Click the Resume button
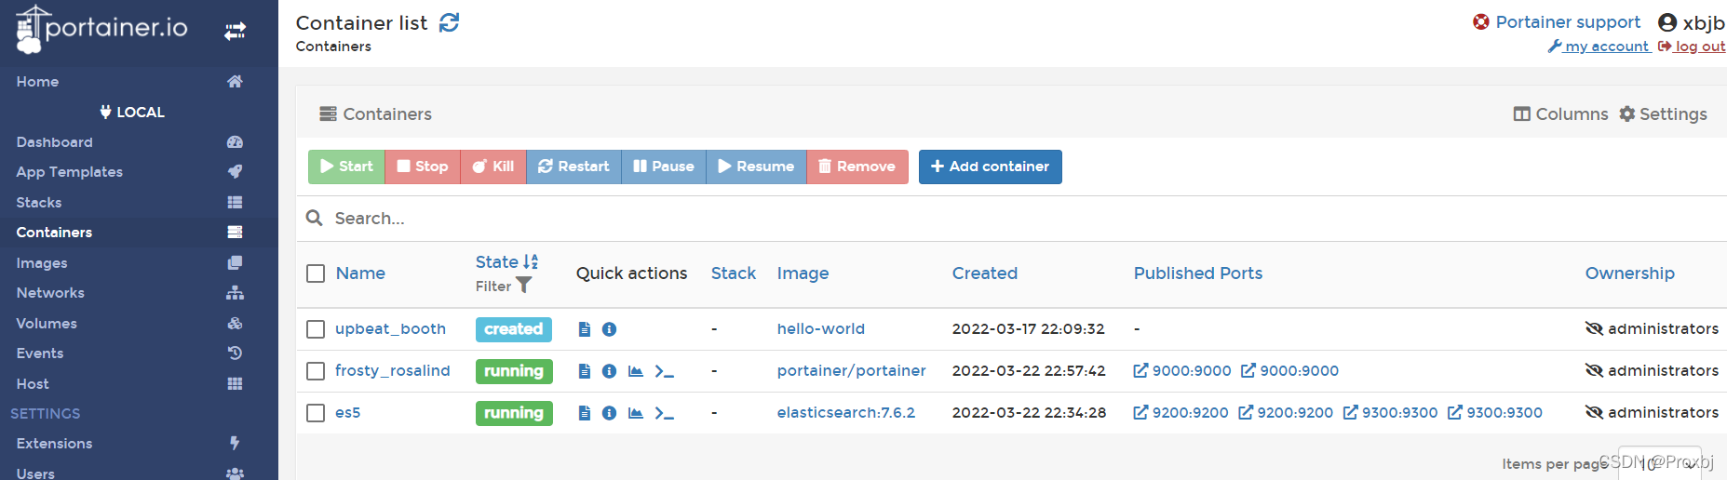This screenshot has height=480, width=1727. tap(756, 167)
